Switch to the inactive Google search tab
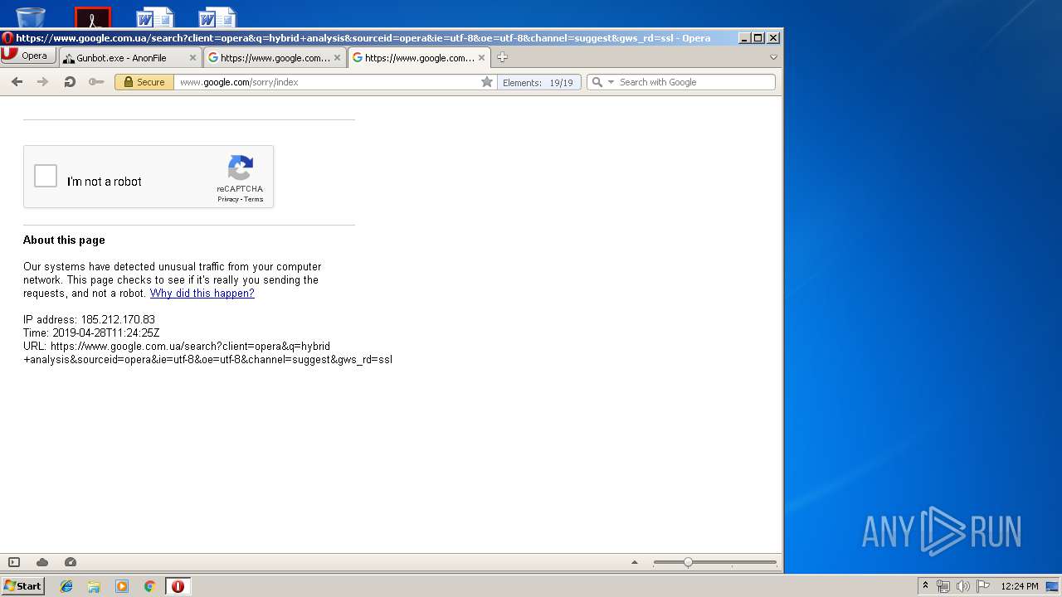Viewport: 1062px width, 597px height. click(x=269, y=58)
